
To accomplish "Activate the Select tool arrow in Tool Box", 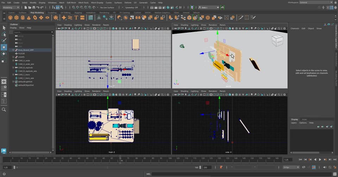I will [4, 28].
